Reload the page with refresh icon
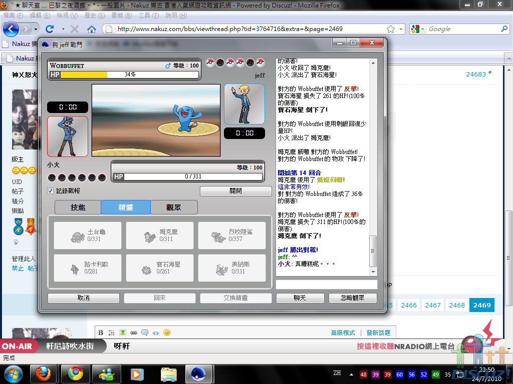 pyautogui.click(x=50, y=29)
